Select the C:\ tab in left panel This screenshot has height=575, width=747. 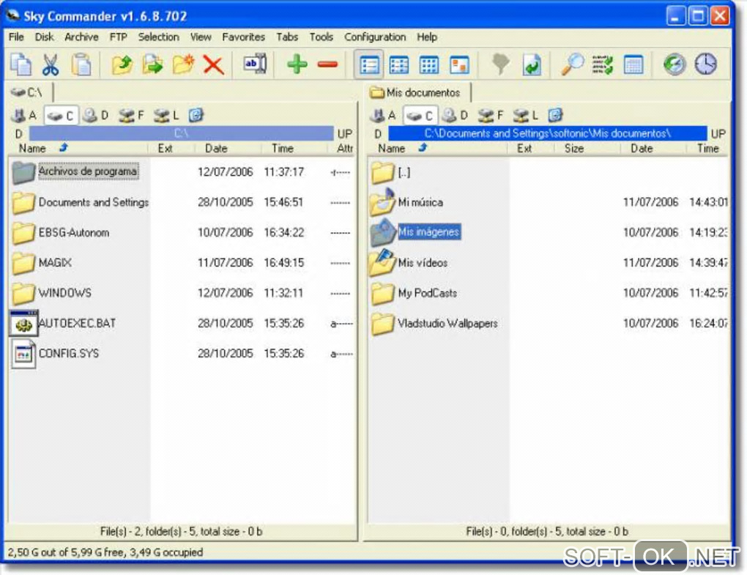29,92
